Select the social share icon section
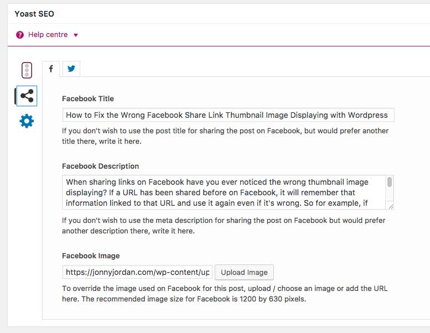Image resolution: width=430 pixels, height=333 pixels. 27,96
